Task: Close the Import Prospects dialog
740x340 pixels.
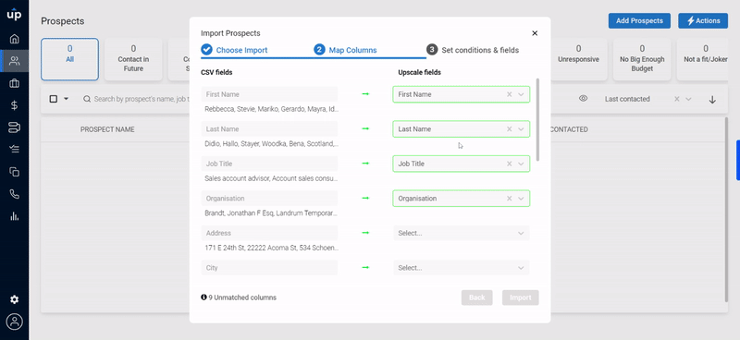Action: pyautogui.click(x=535, y=33)
